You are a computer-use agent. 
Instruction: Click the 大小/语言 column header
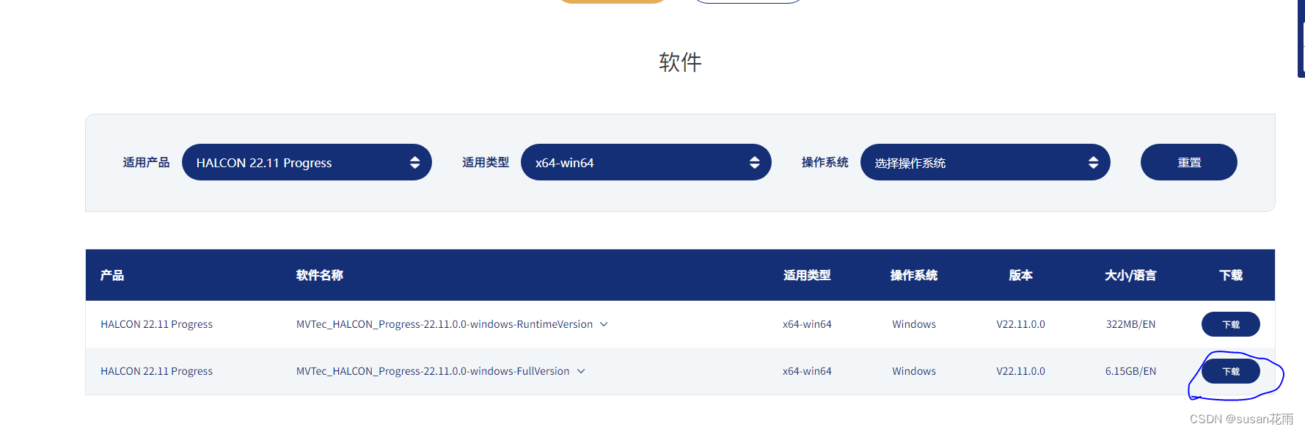1130,275
